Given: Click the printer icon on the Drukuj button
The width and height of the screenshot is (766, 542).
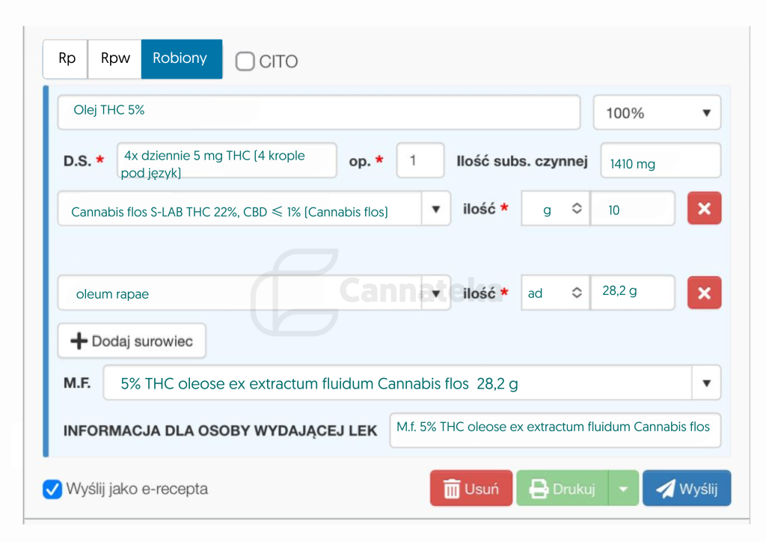Looking at the screenshot, I should point(537,487).
